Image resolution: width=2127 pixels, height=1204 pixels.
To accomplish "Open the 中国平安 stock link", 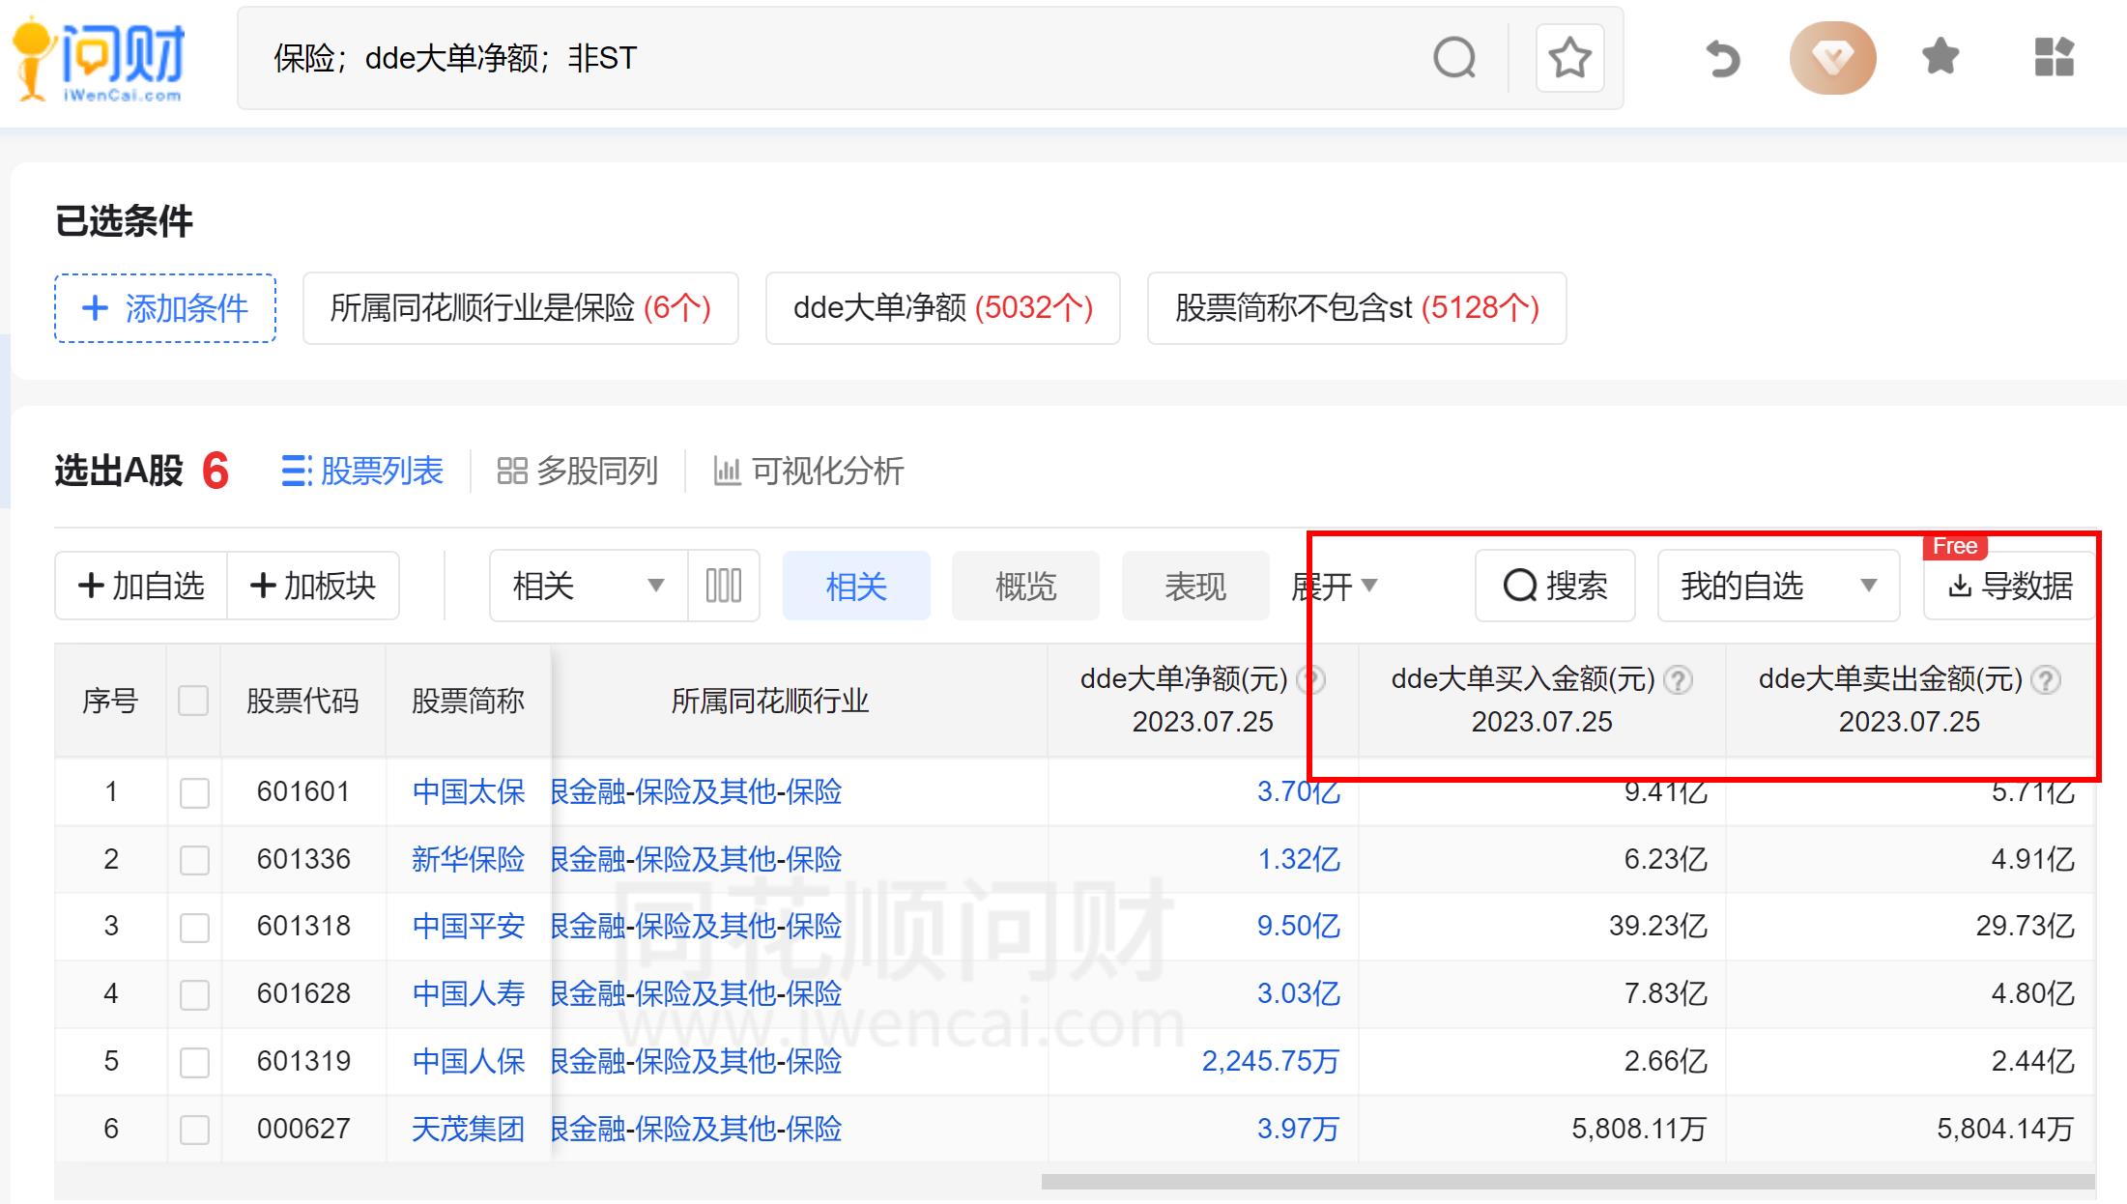I will 468,926.
